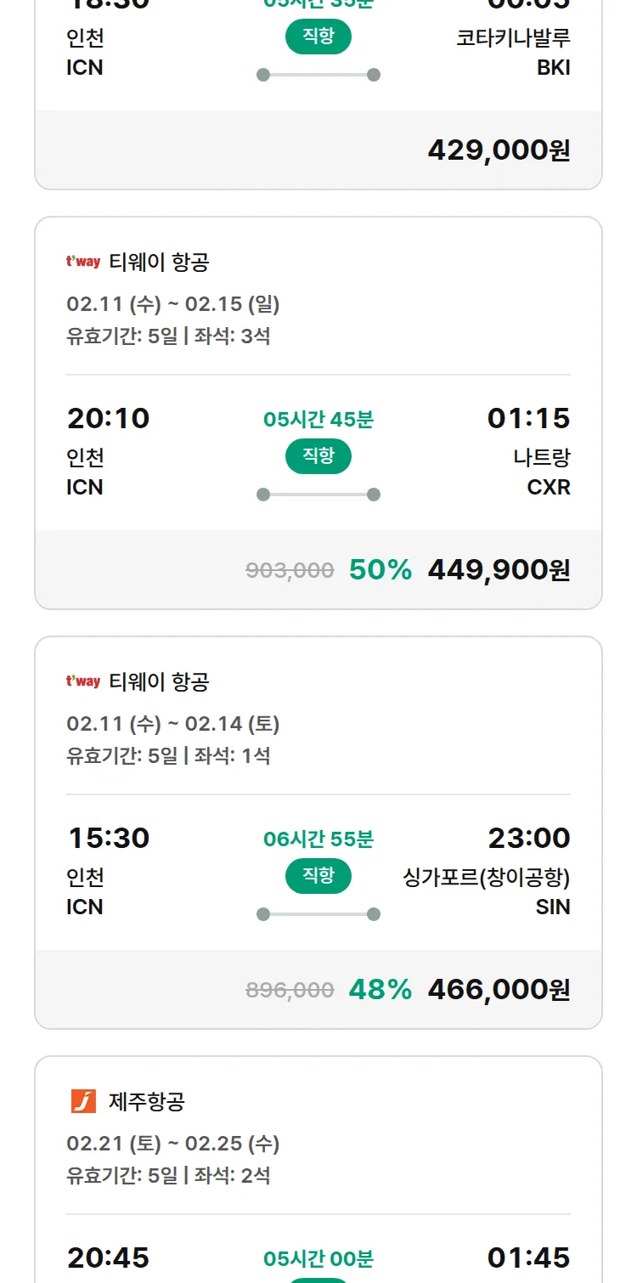
Task: Click the 20:10 ICN departure time
Action: click(x=108, y=419)
